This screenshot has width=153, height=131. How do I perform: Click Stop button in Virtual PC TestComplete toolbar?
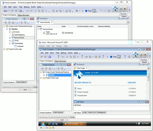pyautogui.click(x=113, y=57)
